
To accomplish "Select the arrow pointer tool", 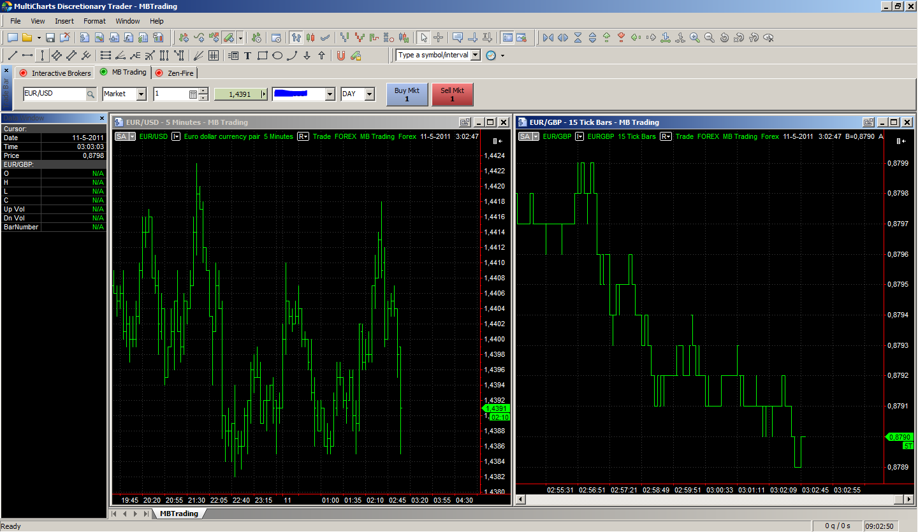I will pyautogui.click(x=424, y=38).
